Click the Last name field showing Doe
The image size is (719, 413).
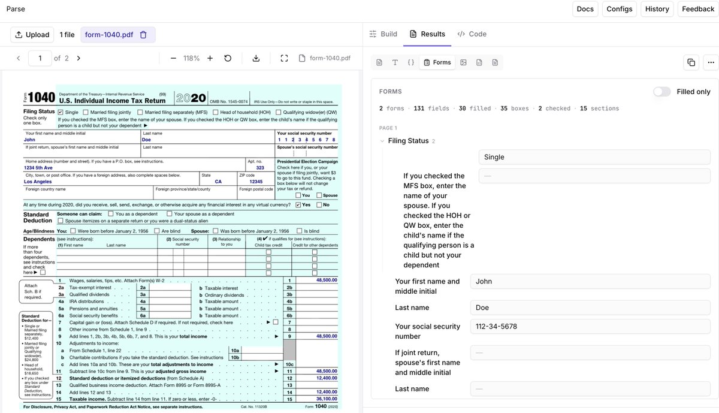(x=590, y=308)
